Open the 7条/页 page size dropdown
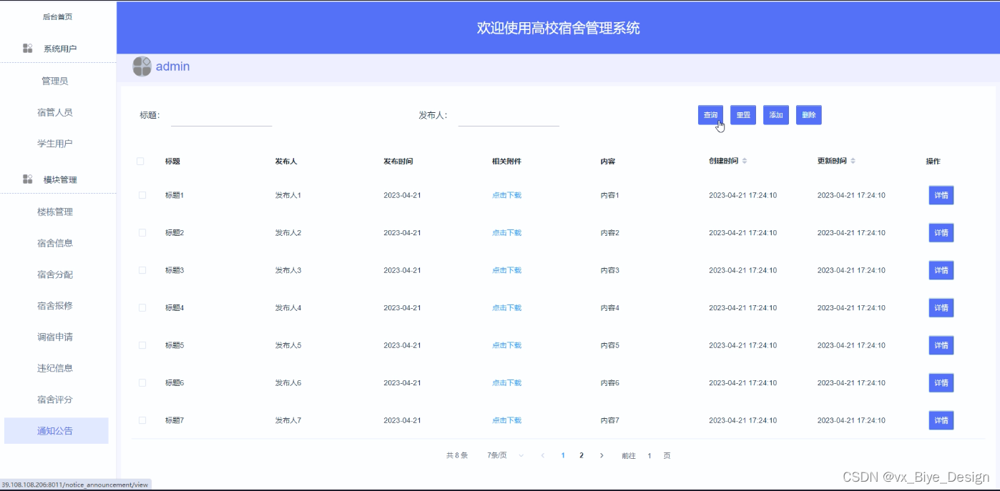This screenshot has height=491, width=1000. (505, 455)
